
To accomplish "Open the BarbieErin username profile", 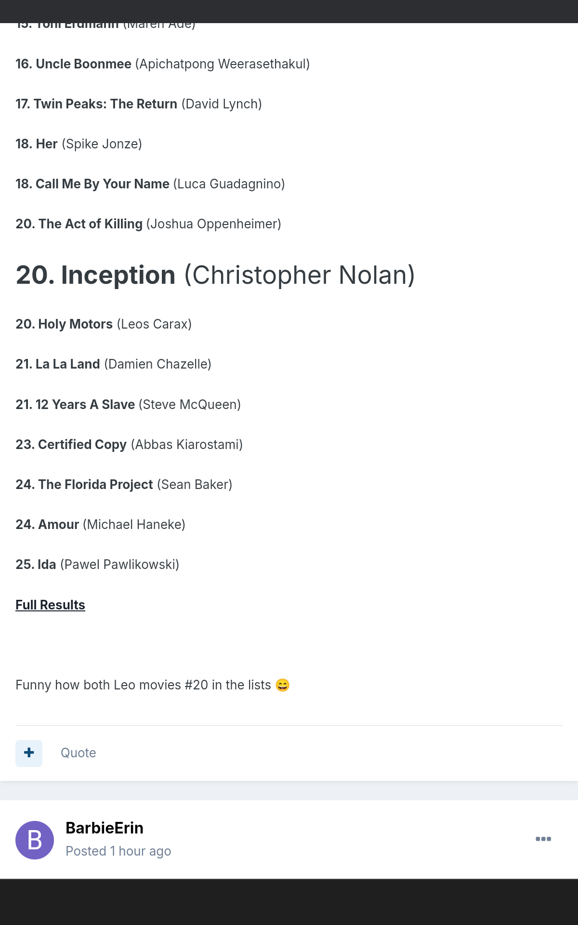I will pyautogui.click(x=105, y=828).
